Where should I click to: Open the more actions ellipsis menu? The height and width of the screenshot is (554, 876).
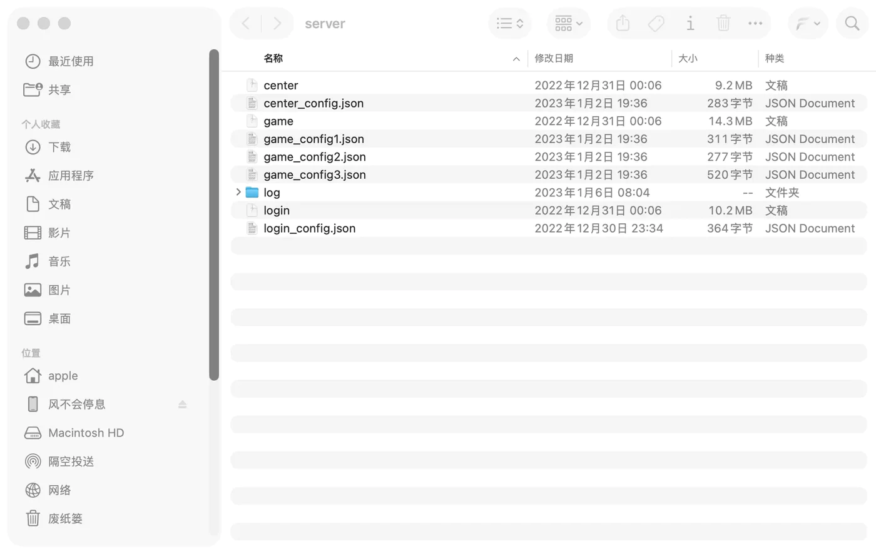tap(755, 24)
